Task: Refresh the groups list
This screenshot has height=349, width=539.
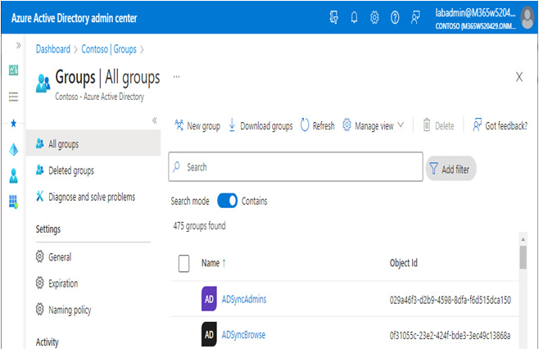Action: (x=317, y=125)
